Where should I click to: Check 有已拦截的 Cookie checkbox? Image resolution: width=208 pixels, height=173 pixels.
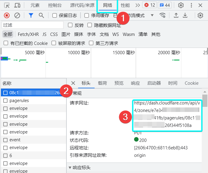tap(6, 43)
